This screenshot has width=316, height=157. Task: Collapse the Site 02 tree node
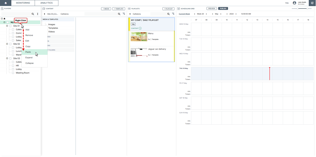(7, 44)
